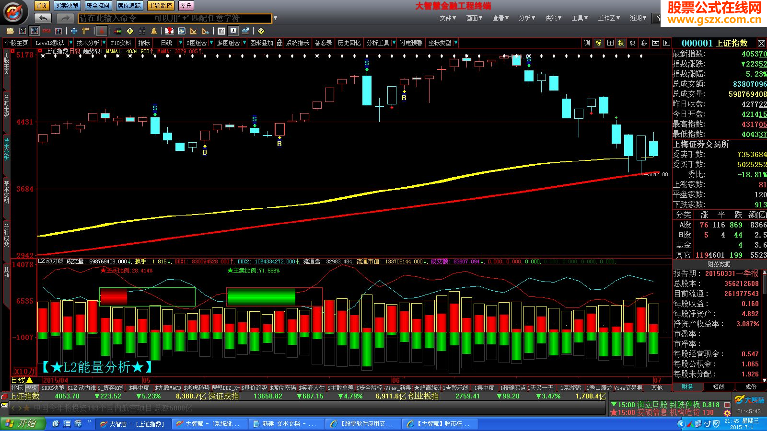Click the orange triangle ruler icon
Image resolution: width=767 pixels, height=431 pixels.
tap(194, 31)
